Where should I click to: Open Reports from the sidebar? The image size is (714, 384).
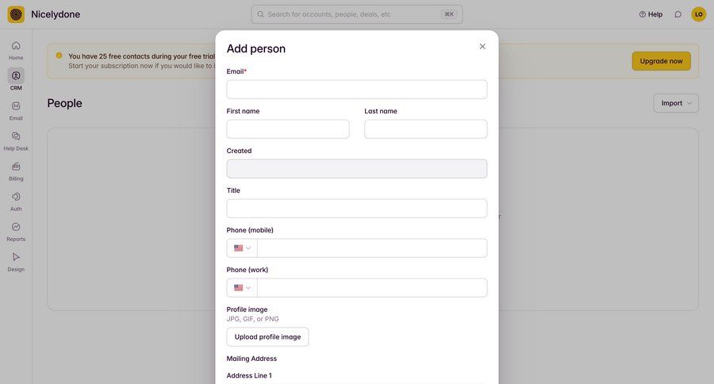coord(16,232)
